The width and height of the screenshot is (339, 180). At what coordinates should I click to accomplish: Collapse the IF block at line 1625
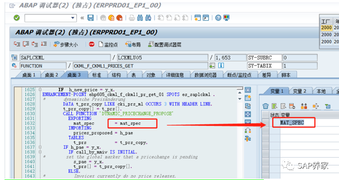coord(40,90)
